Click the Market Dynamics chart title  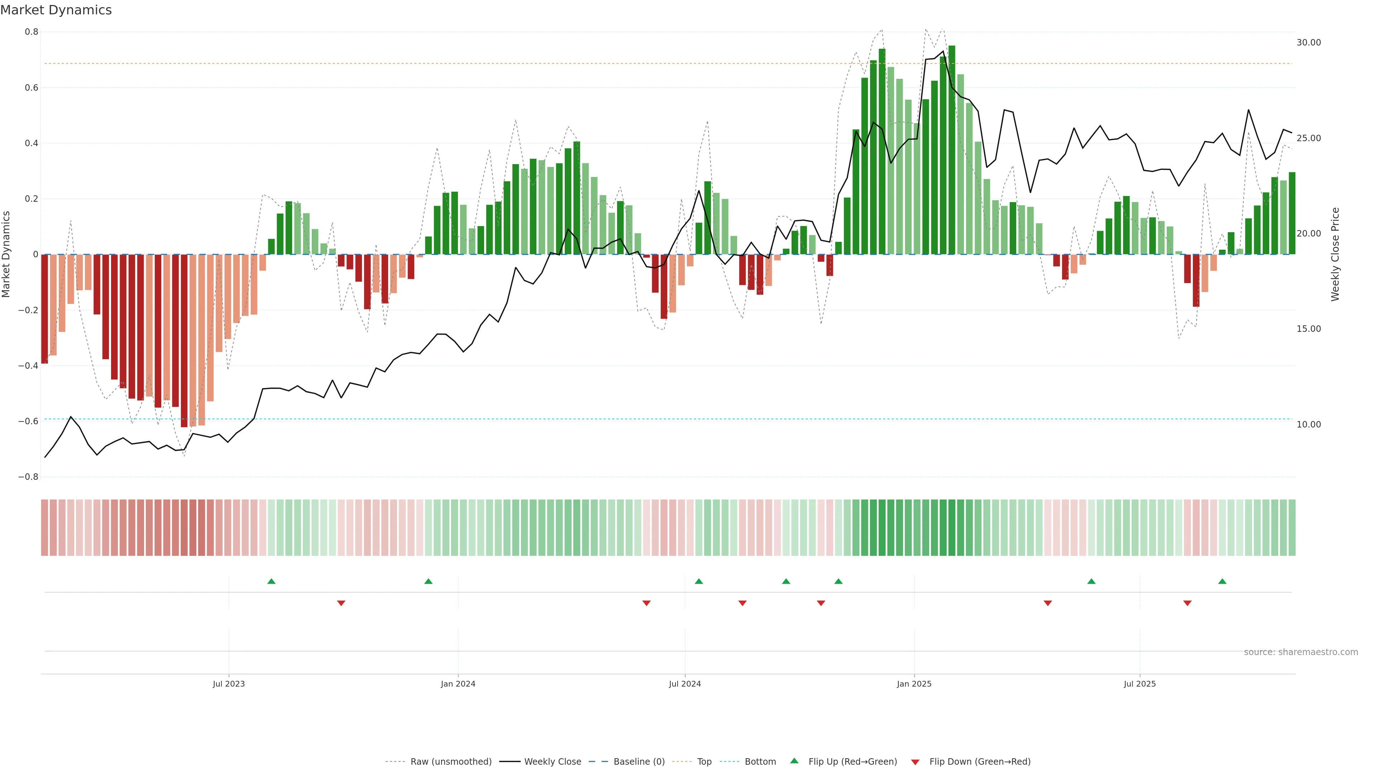pos(56,10)
